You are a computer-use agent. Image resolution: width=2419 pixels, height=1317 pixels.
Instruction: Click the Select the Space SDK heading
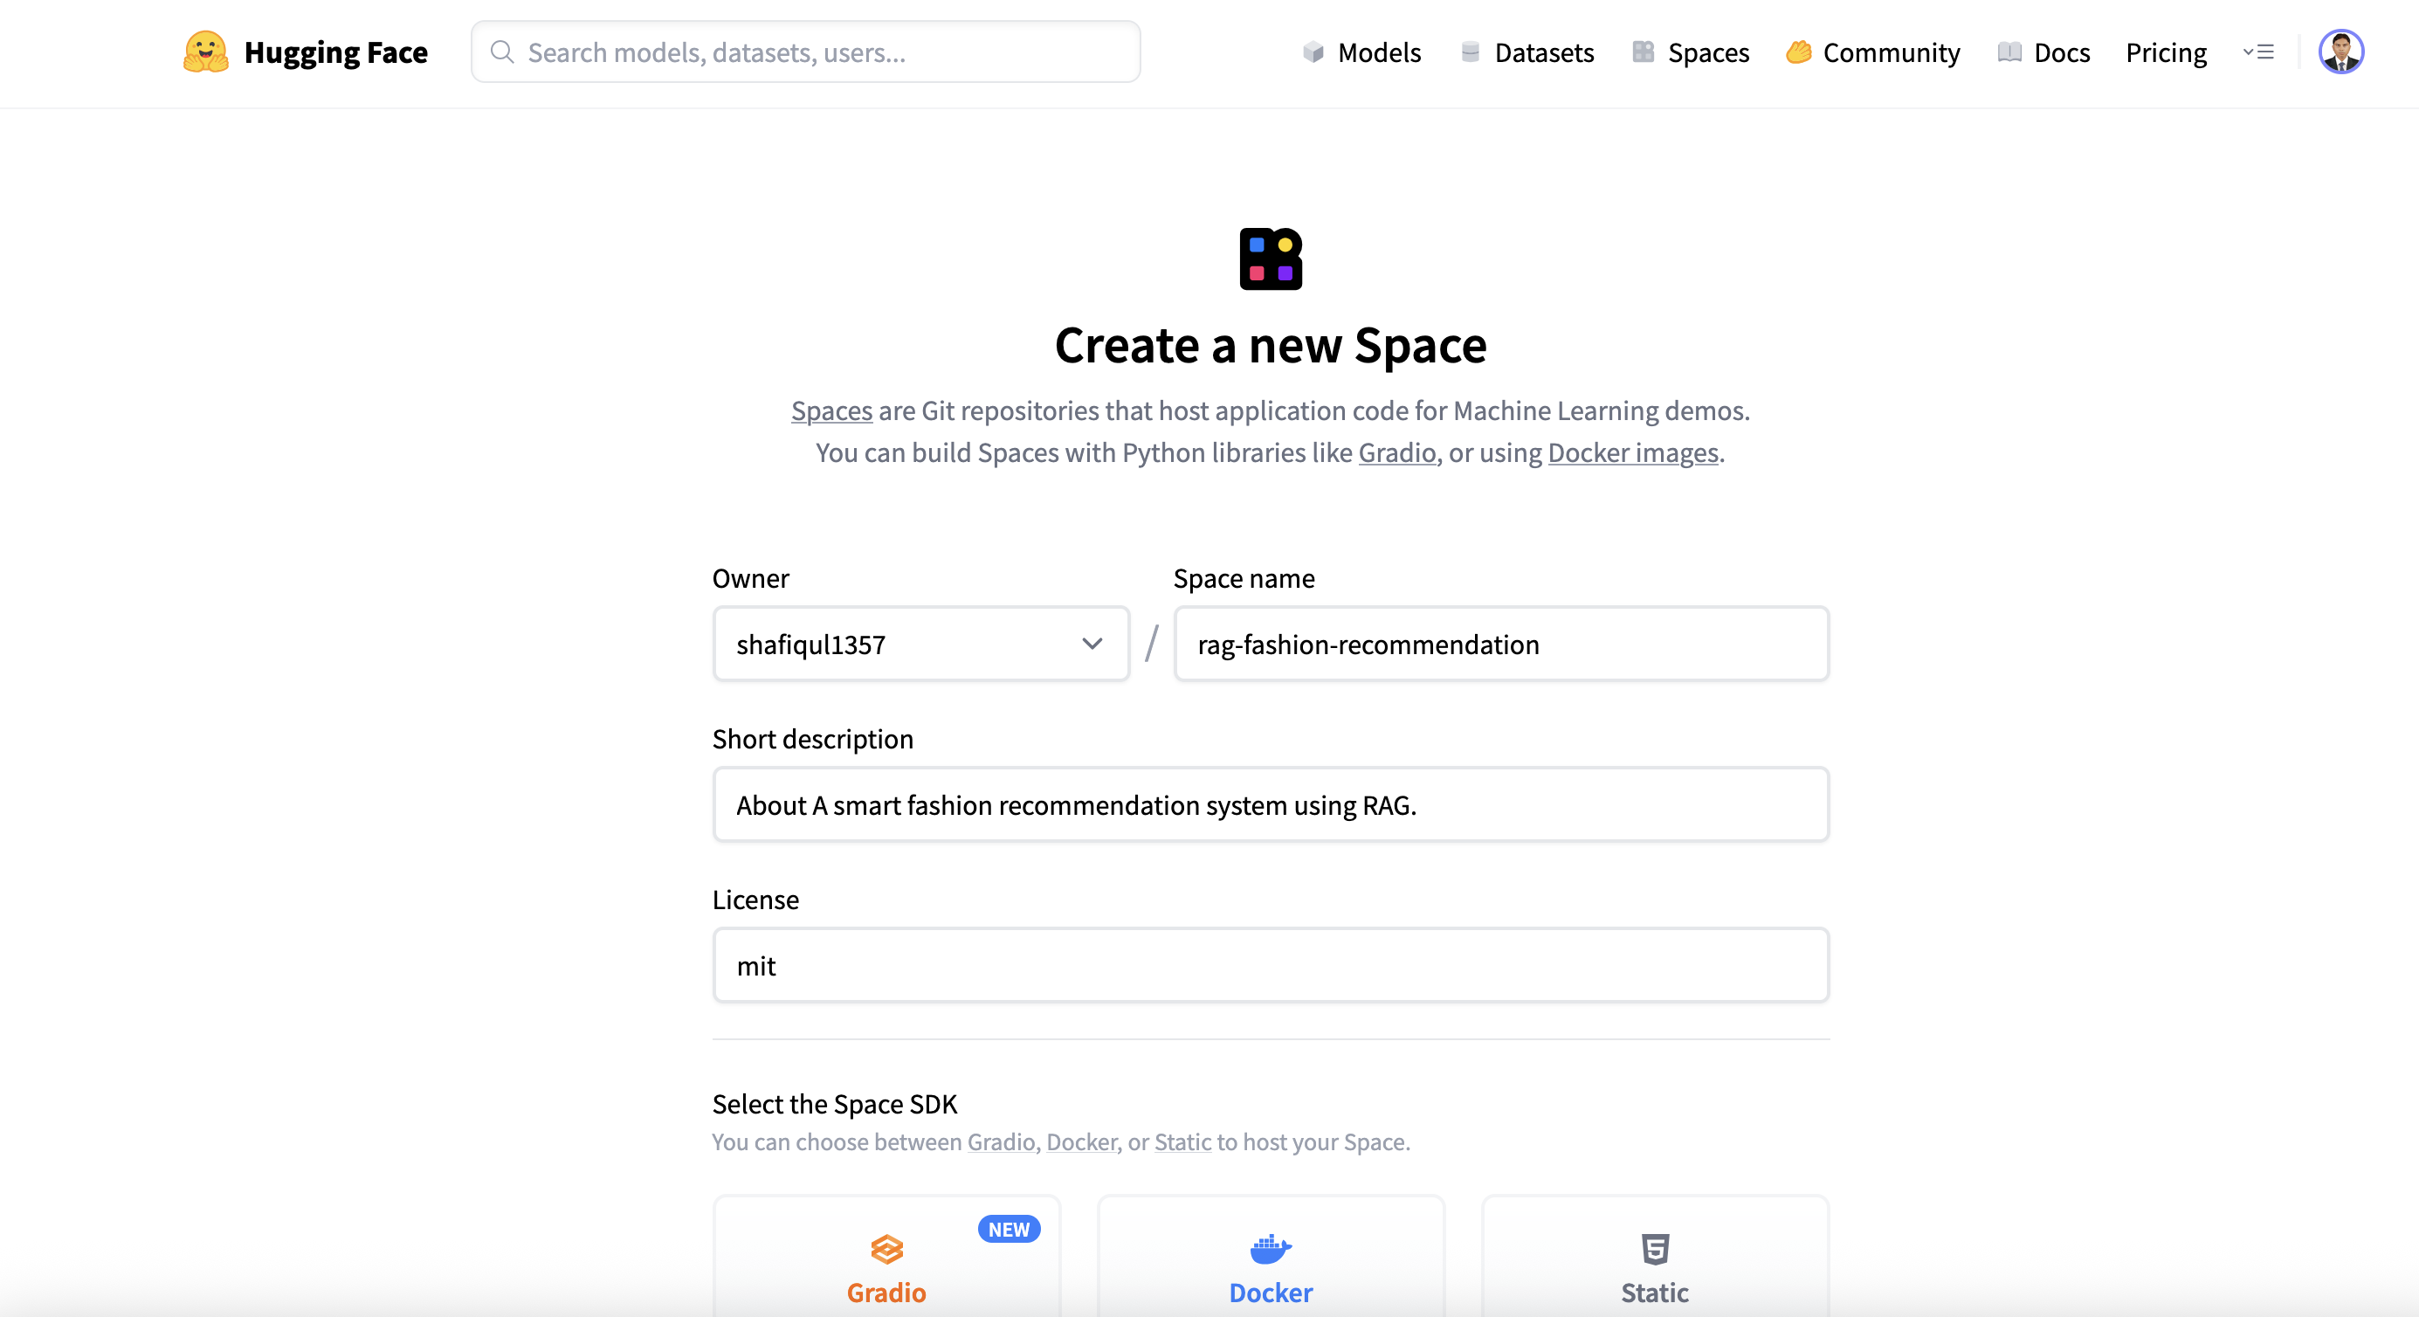tap(834, 1103)
